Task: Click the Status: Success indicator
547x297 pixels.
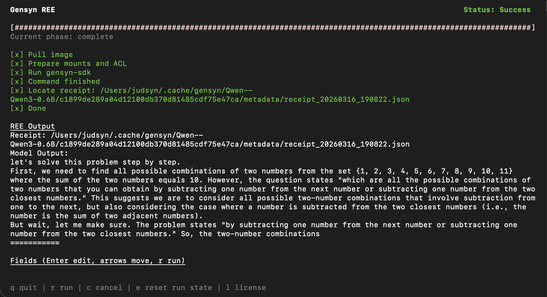Action: point(497,10)
